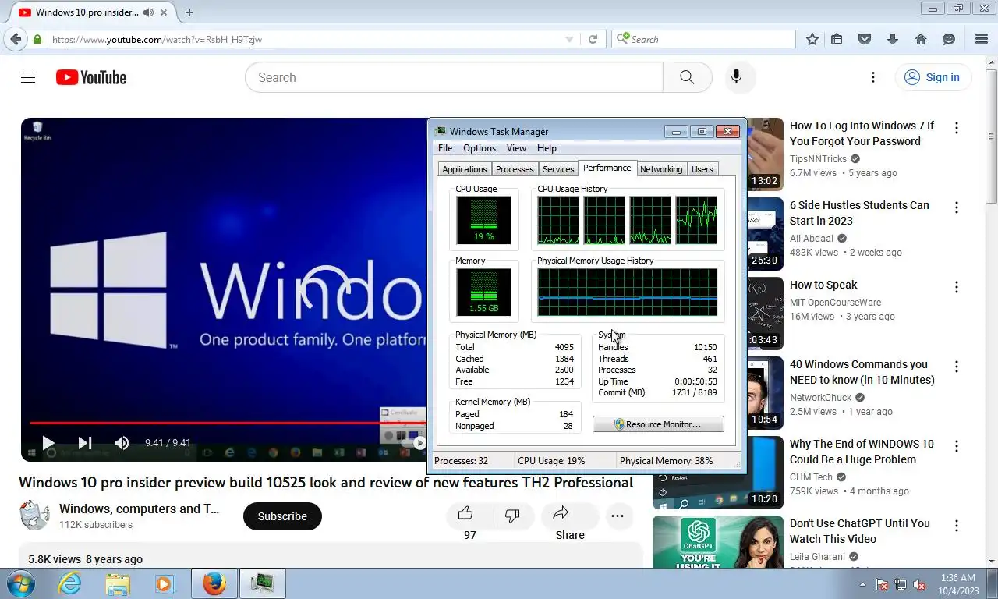The height and width of the screenshot is (599, 998).
Task: Open Task Manager View menu
Action: tap(516, 148)
